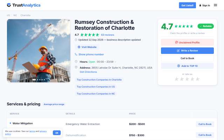The width and height of the screenshot is (224, 140).
Task: Click the Get Listed! button
Action: 187,5
